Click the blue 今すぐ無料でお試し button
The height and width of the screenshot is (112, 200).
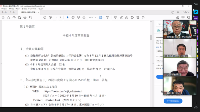click(173, 101)
